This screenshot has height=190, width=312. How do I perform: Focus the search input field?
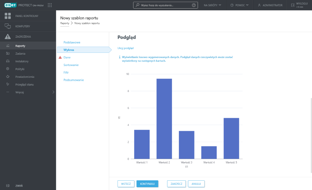pyautogui.click(x=165, y=5)
